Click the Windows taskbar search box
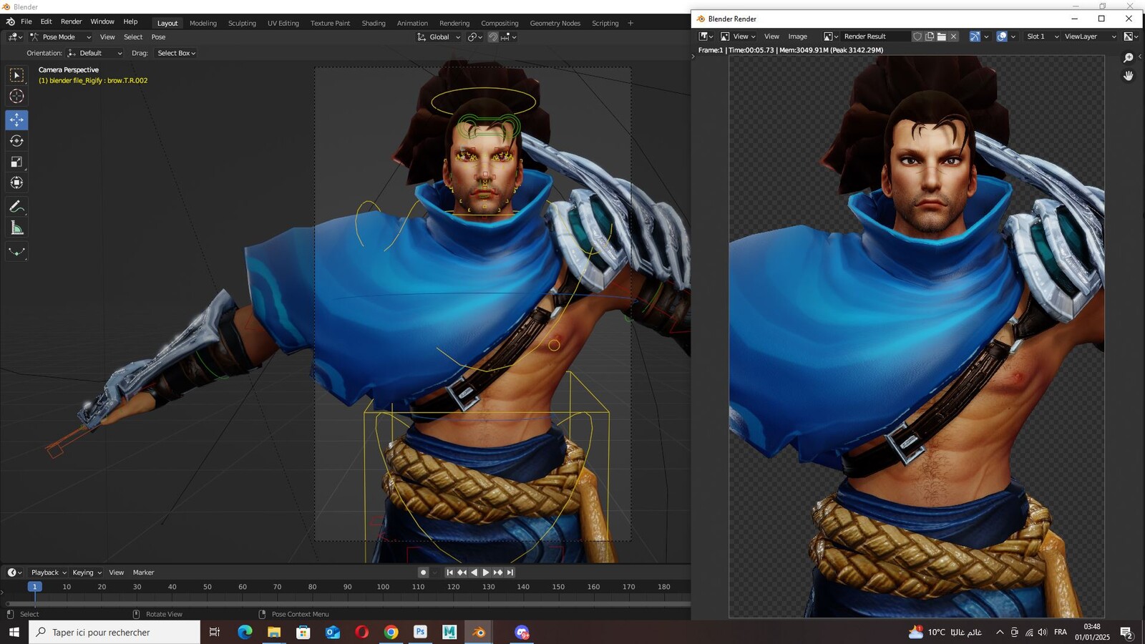Viewport: 1145px width, 644px height. [114, 632]
